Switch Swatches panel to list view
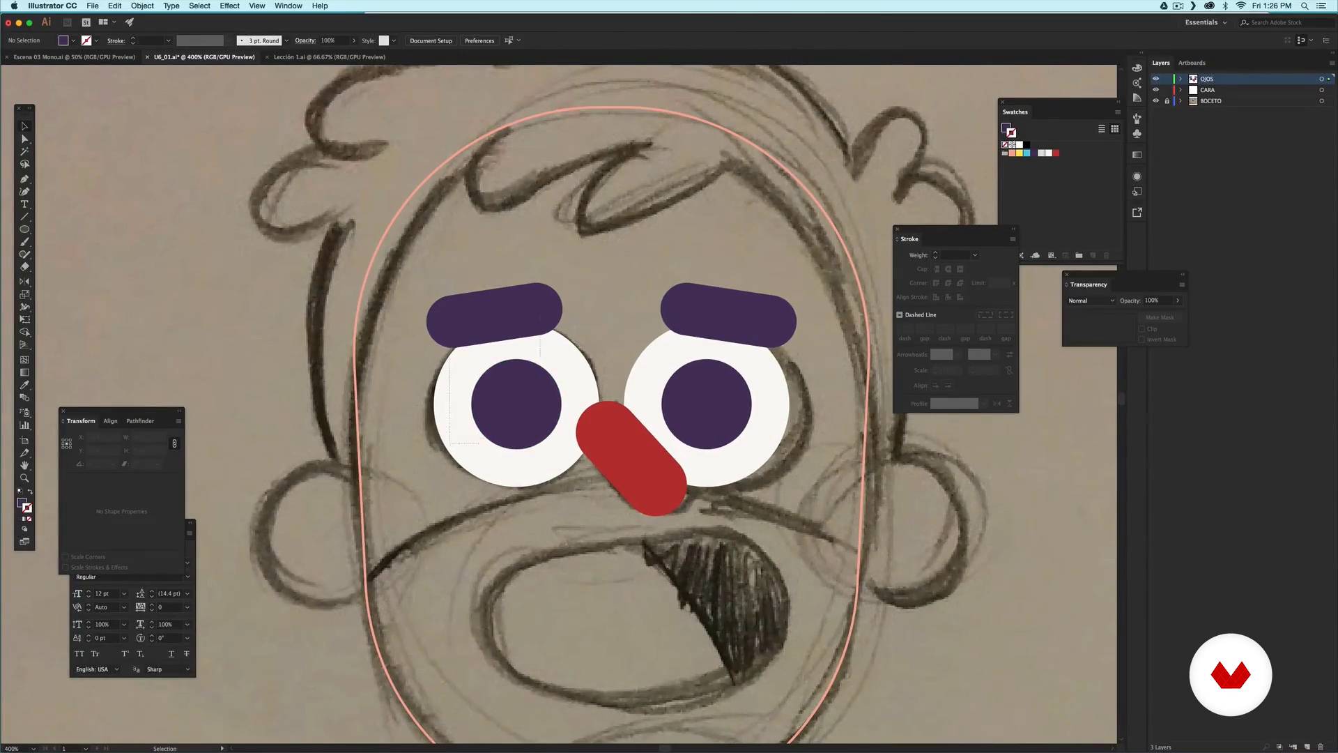Screen dimensions: 1338x753 coord(1102,129)
